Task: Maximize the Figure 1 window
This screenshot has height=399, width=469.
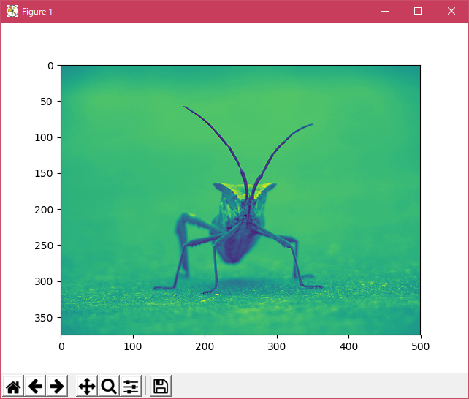Action: coord(418,12)
